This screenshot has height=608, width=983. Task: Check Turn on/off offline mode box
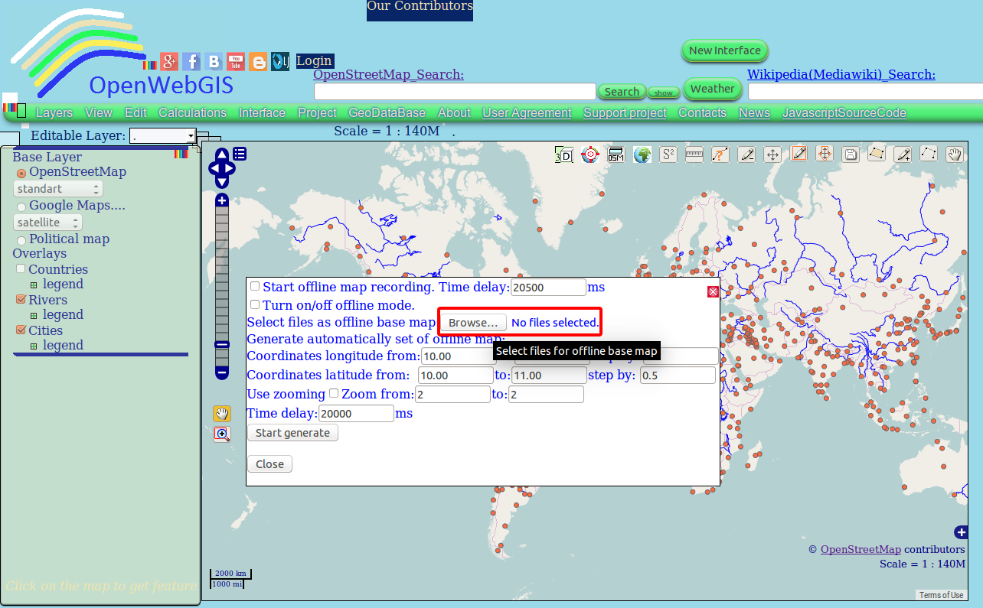255,304
